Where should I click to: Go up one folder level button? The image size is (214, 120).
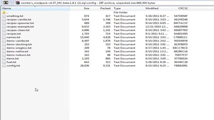[6, 3]
